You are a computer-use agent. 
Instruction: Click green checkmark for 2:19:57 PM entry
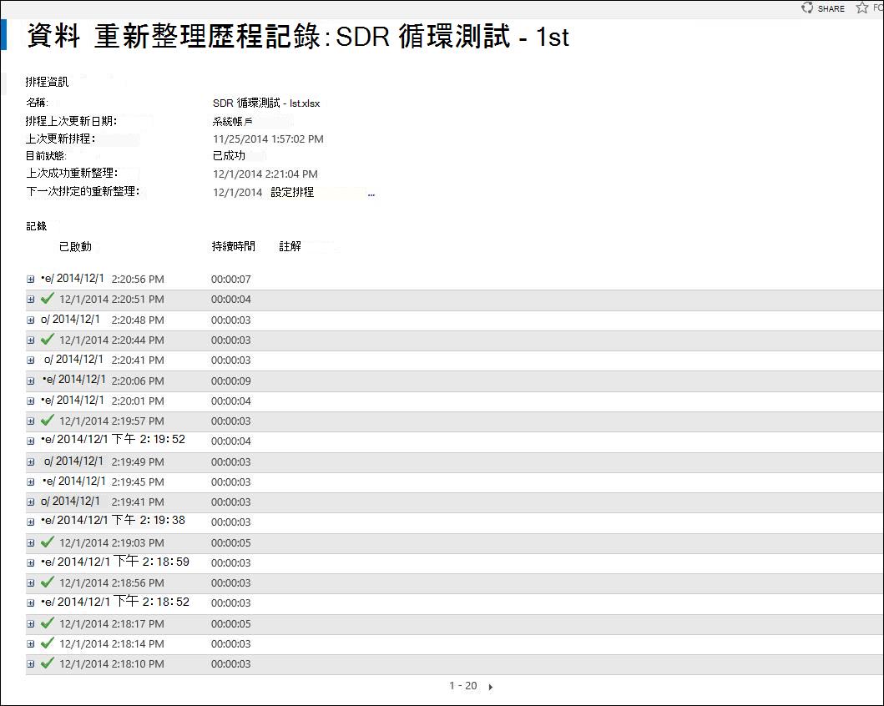pos(48,421)
